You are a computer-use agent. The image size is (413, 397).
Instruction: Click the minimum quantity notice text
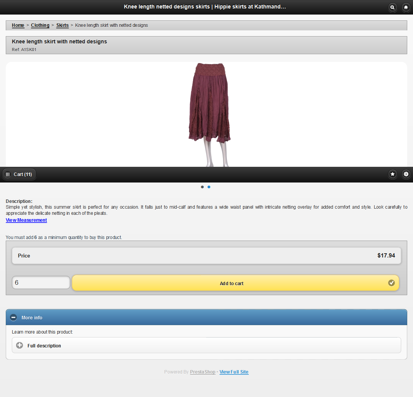64,238
